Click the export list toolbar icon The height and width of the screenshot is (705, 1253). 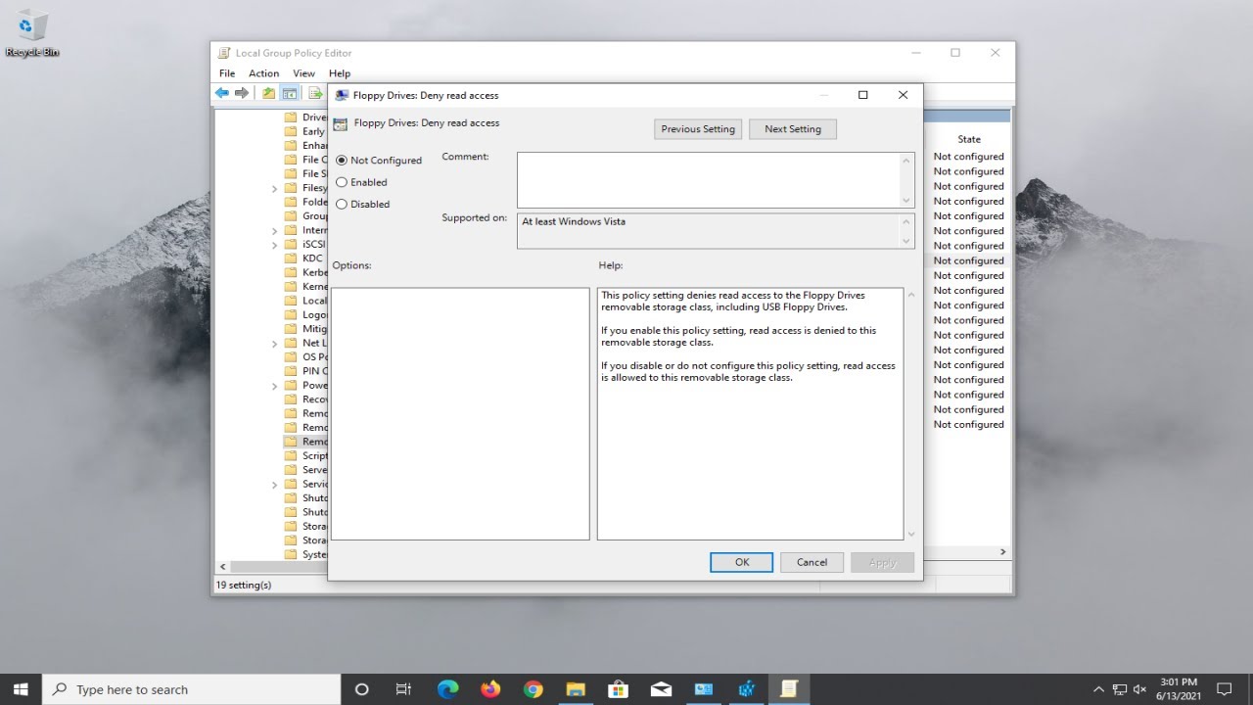click(x=315, y=93)
